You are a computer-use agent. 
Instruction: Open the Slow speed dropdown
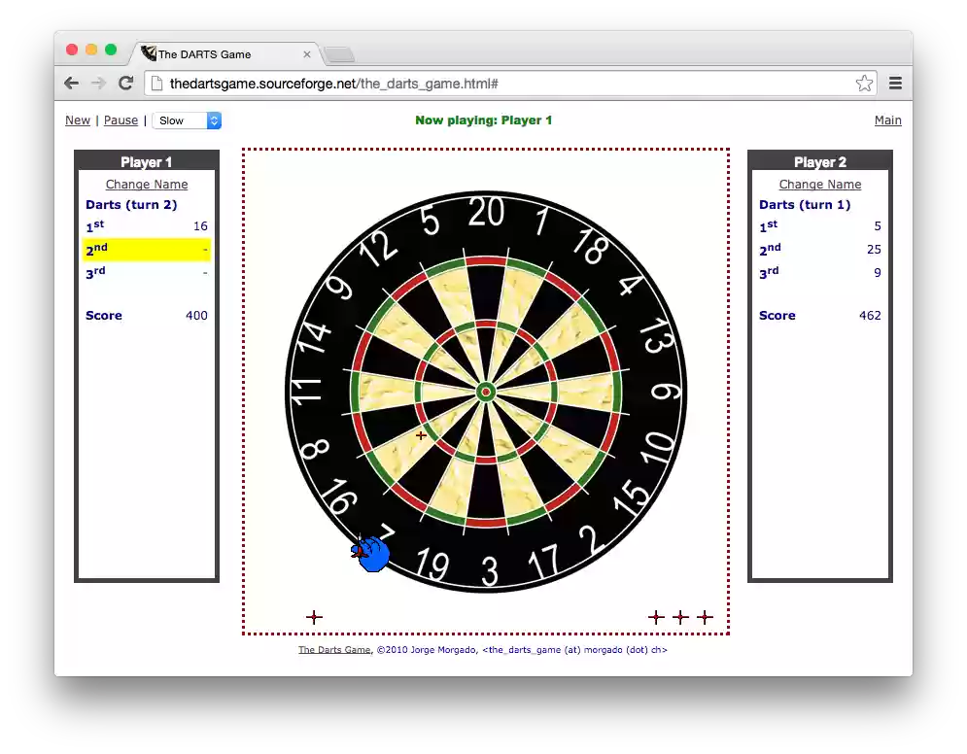[187, 120]
